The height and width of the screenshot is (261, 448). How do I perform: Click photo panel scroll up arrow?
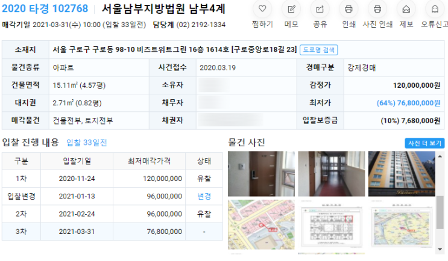coord(440,156)
